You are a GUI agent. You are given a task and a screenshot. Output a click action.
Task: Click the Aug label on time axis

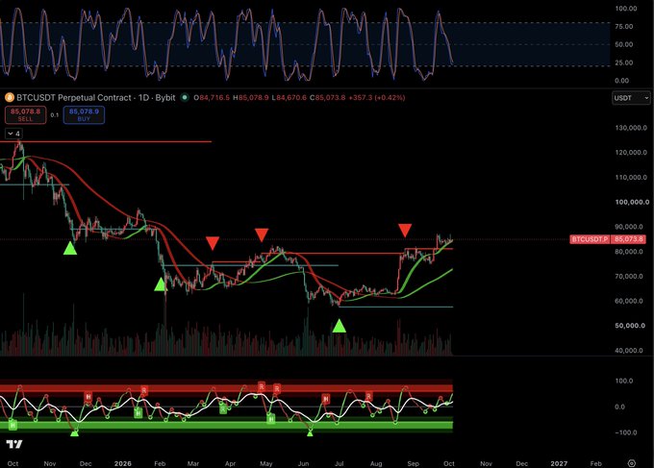point(376,463)
